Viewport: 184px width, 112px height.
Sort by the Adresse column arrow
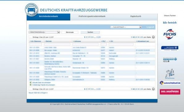coord(73,41)
